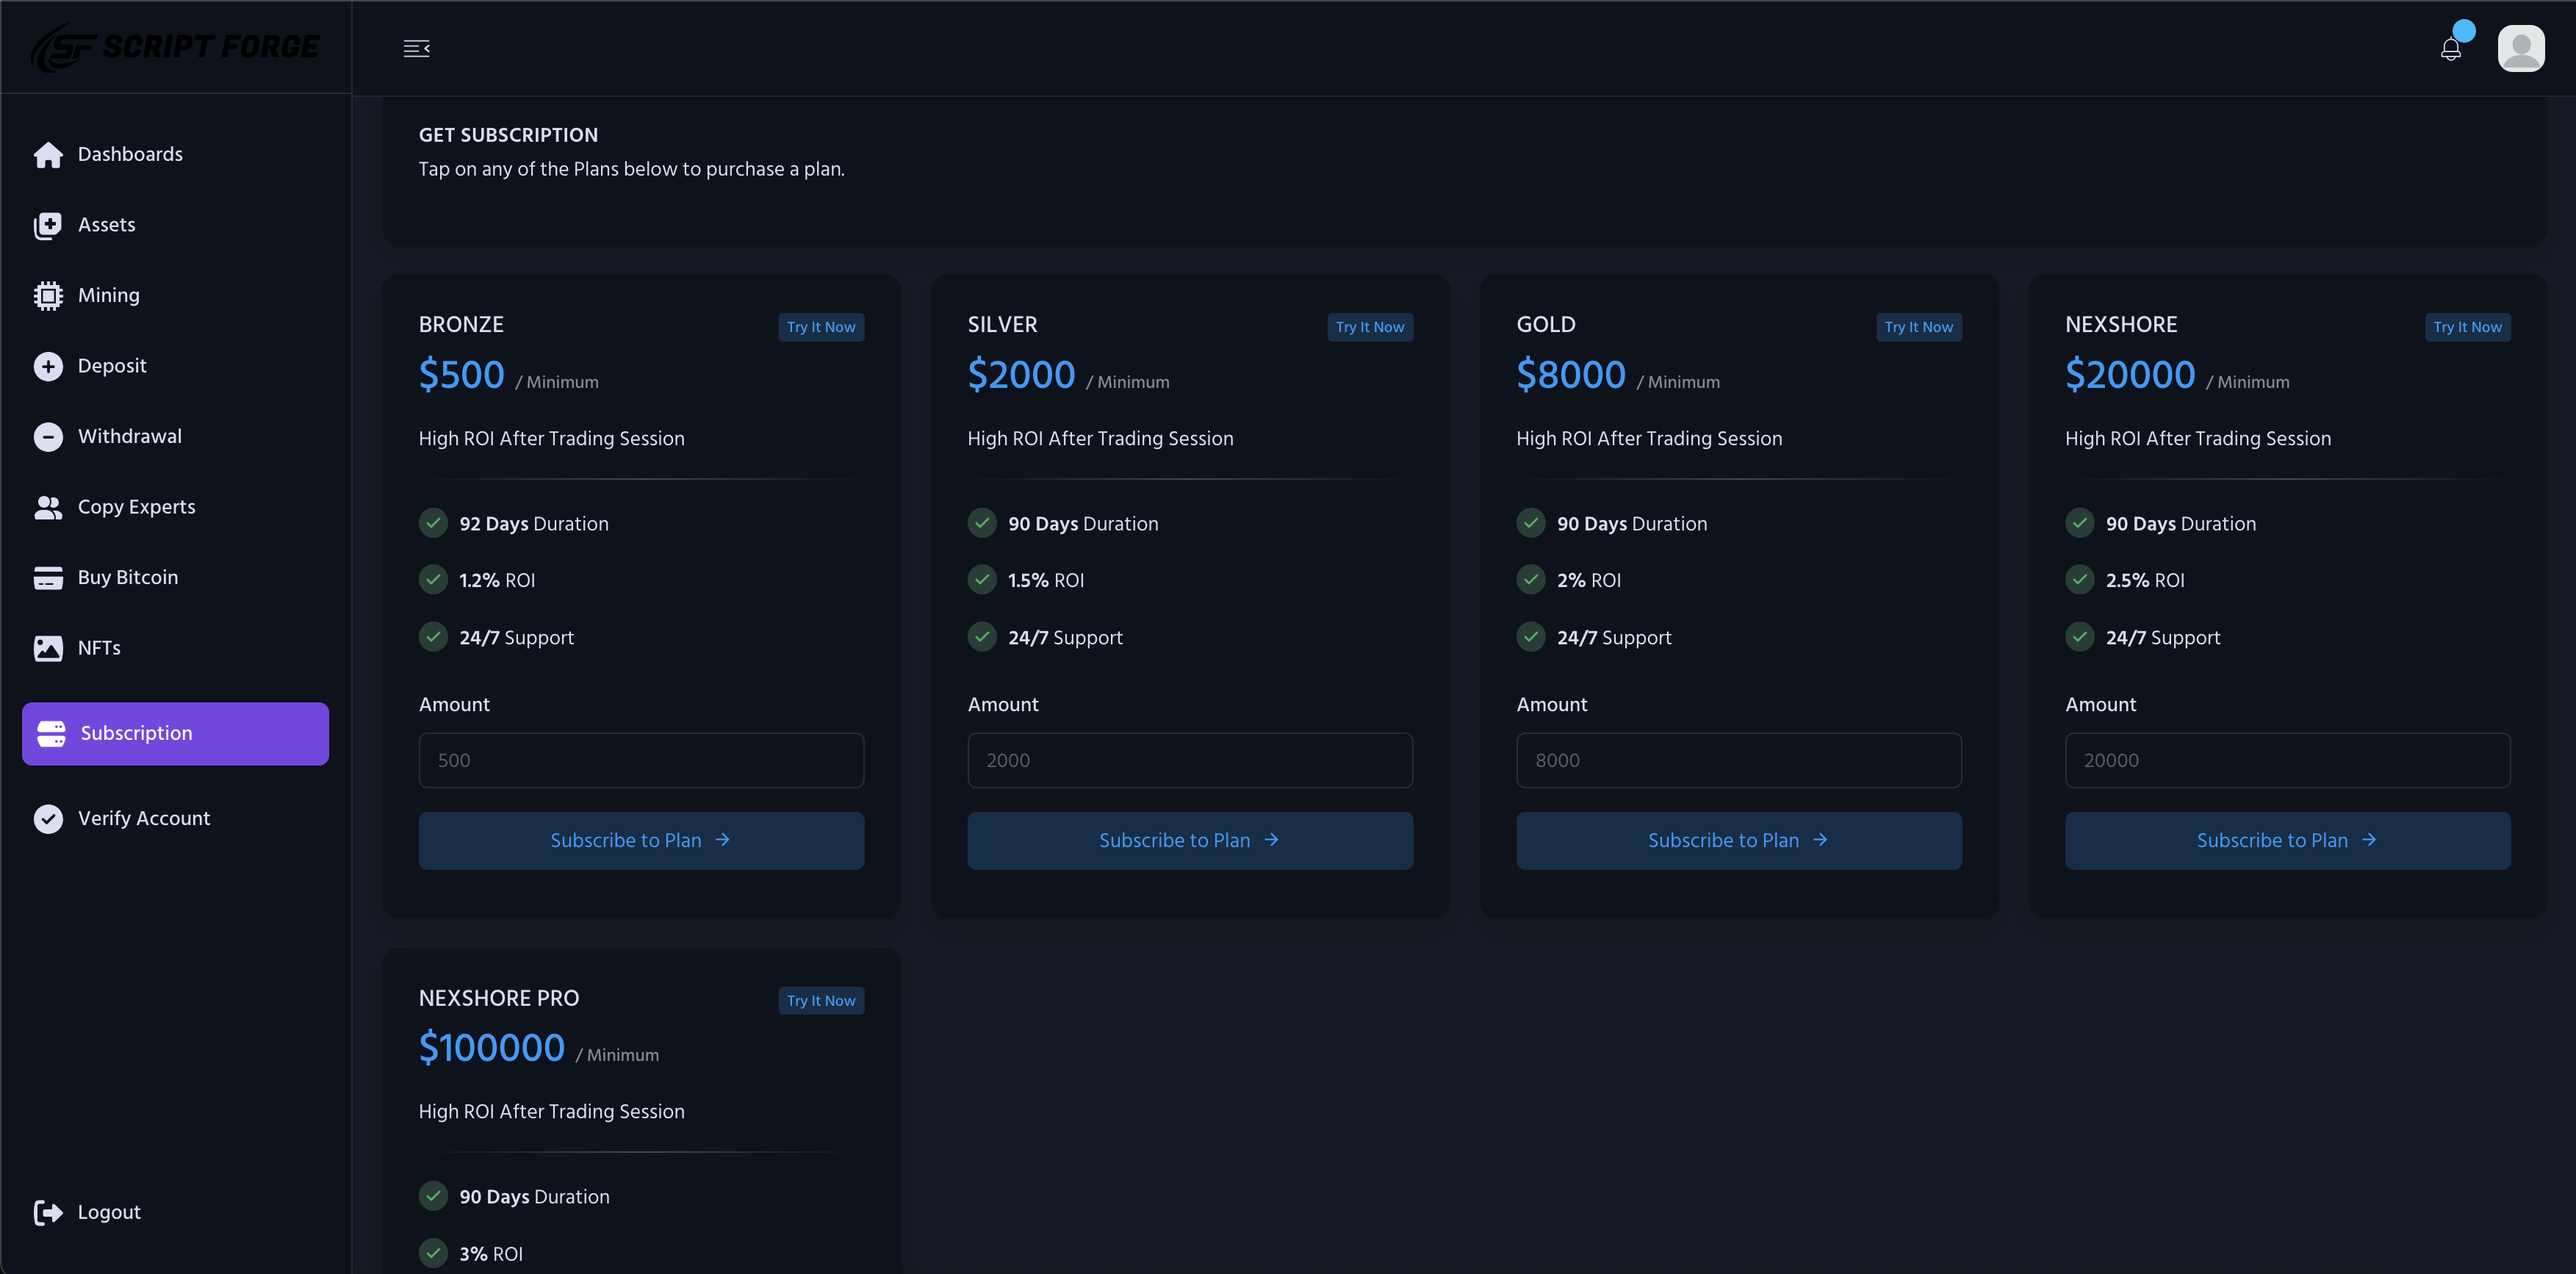The image size is (2576, 1274).
Task: Click the Deposit plus circle icon
Action: [48, 366]
